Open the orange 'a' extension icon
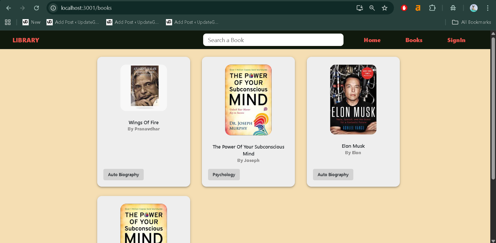Viewport: 496px width, 243px height. pyautogui.click(x=418, y=8)
